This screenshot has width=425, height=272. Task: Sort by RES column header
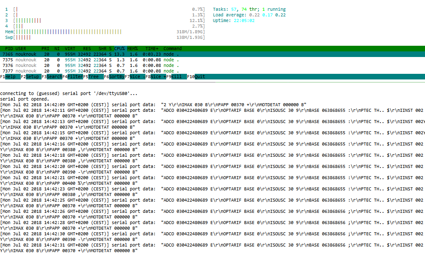[x=87, y=49]
